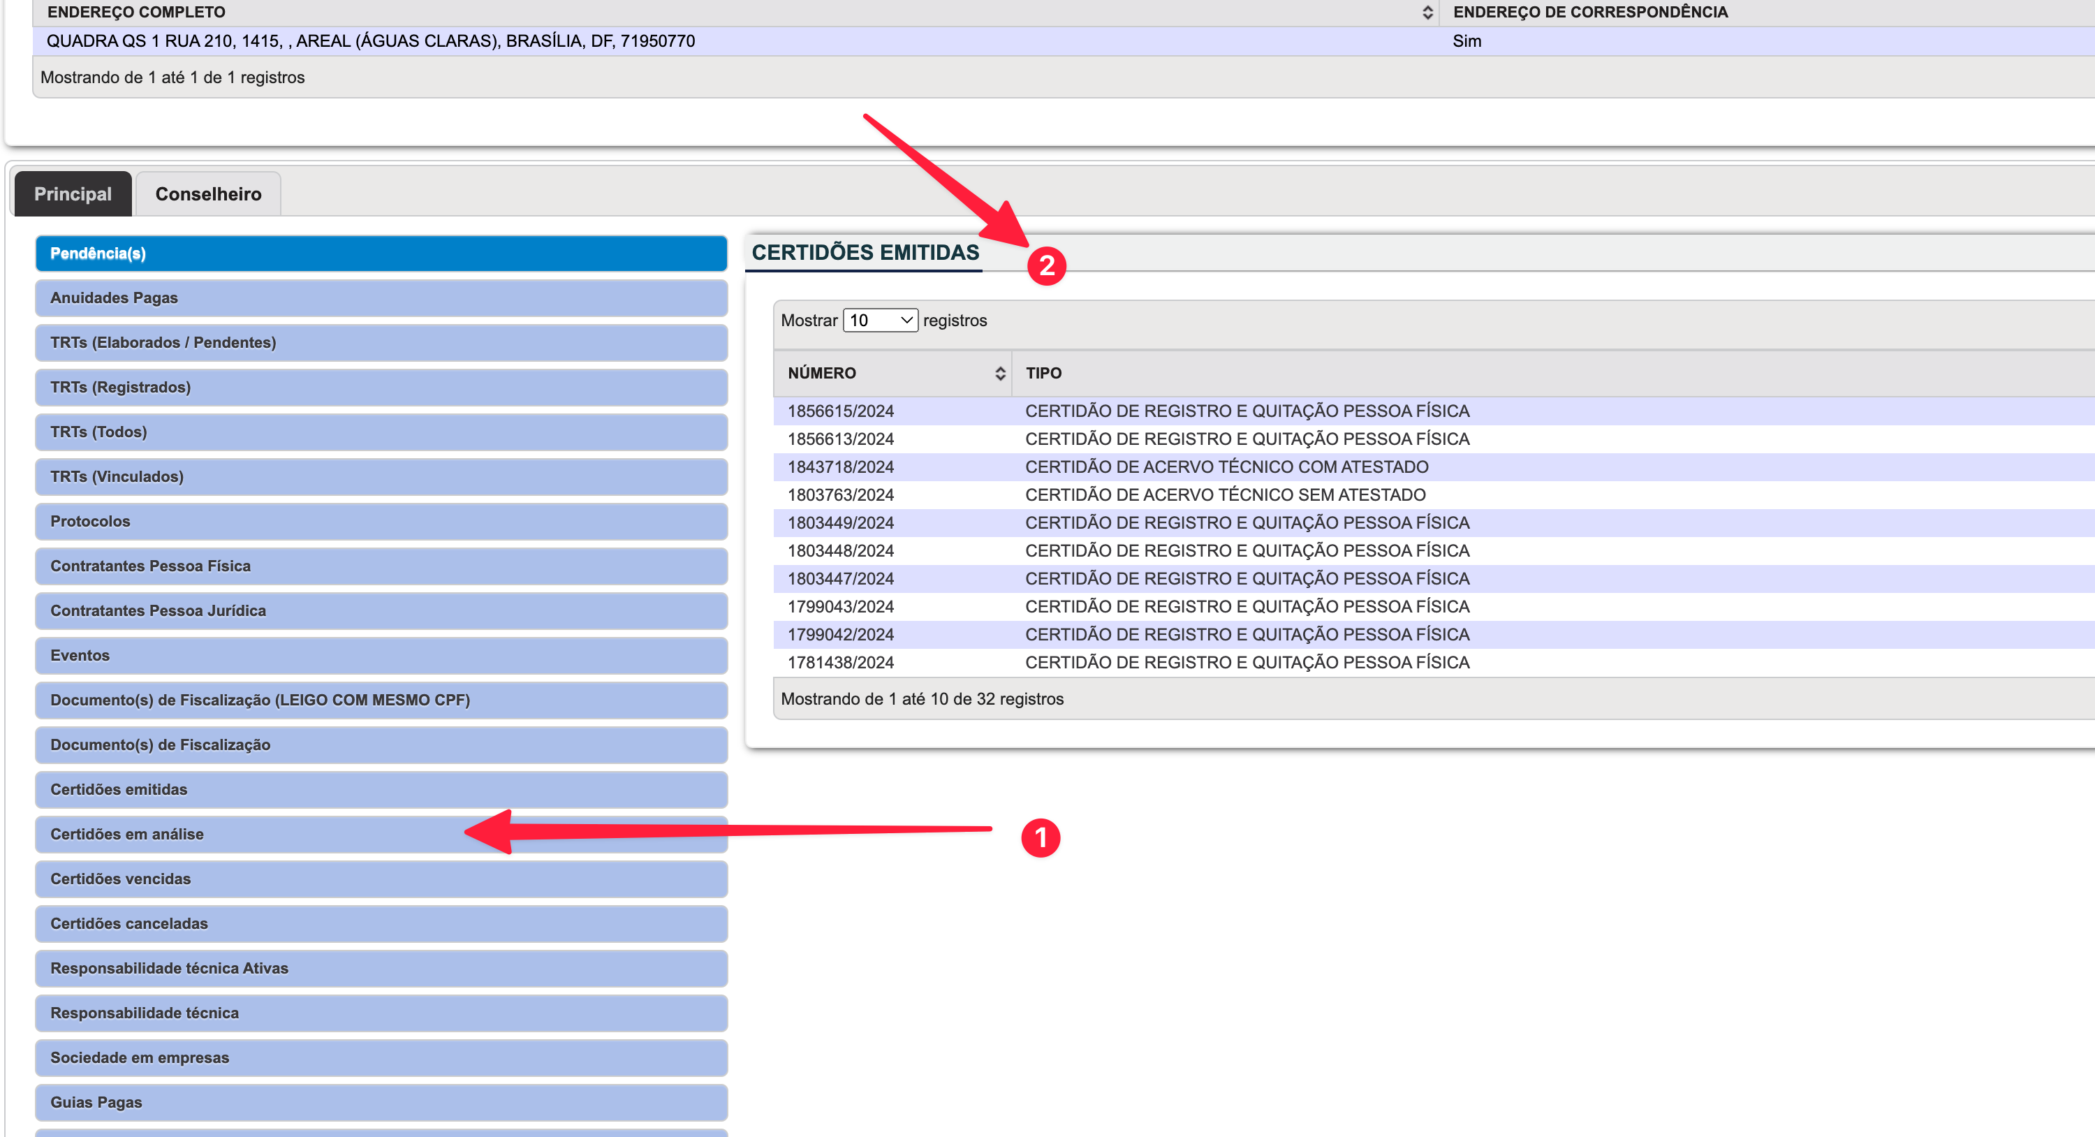Sort ENDEREÇO COMPLETO column arrows
The width and height of the screenshot is (2095, 1137).
(1427, 12)
